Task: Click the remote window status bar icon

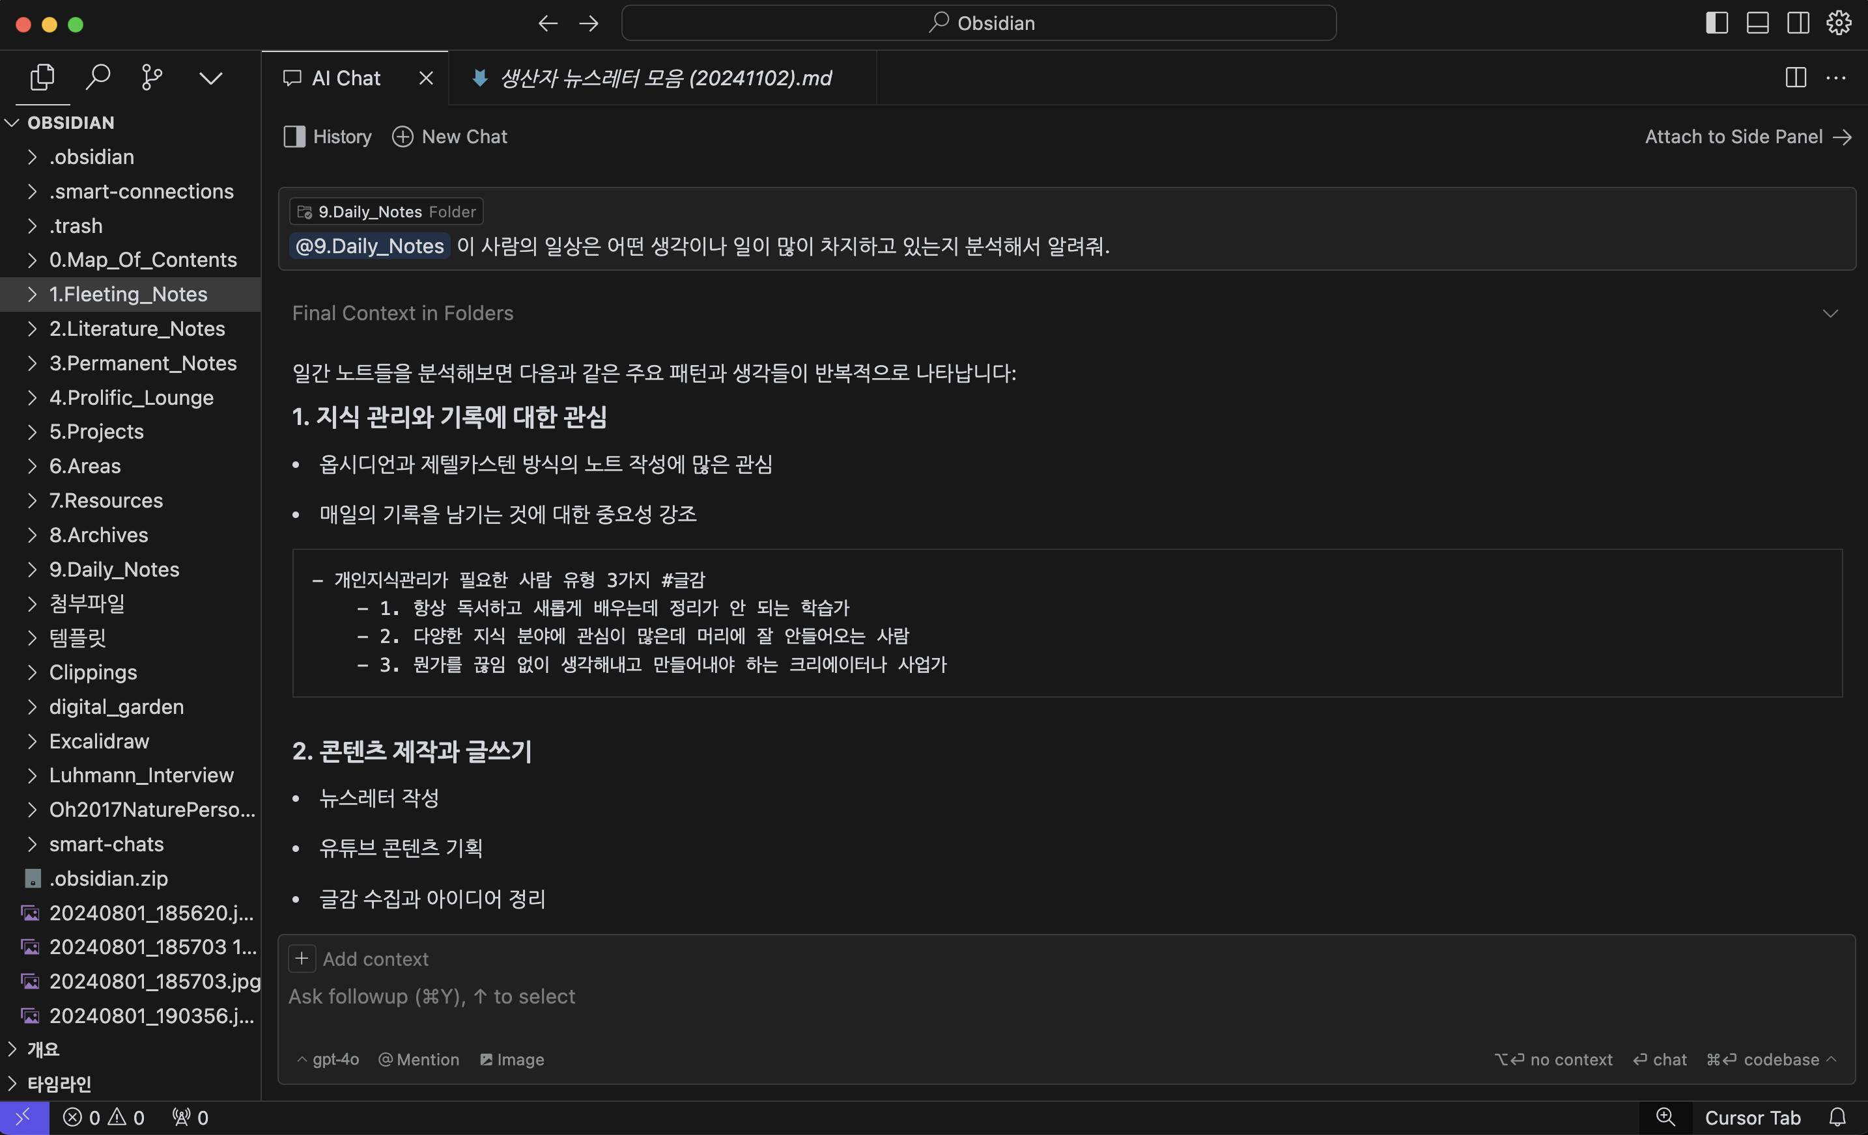Action: click(23, 1117)
